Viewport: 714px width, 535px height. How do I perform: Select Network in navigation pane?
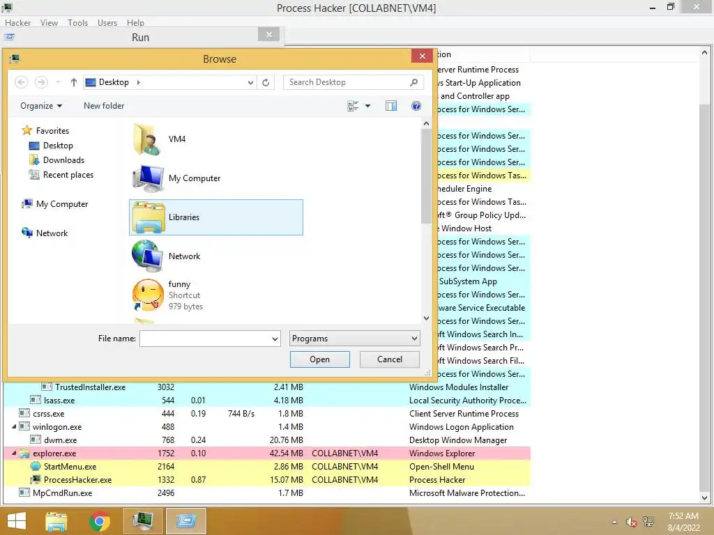pyautogui.click(x=45, y=233)
